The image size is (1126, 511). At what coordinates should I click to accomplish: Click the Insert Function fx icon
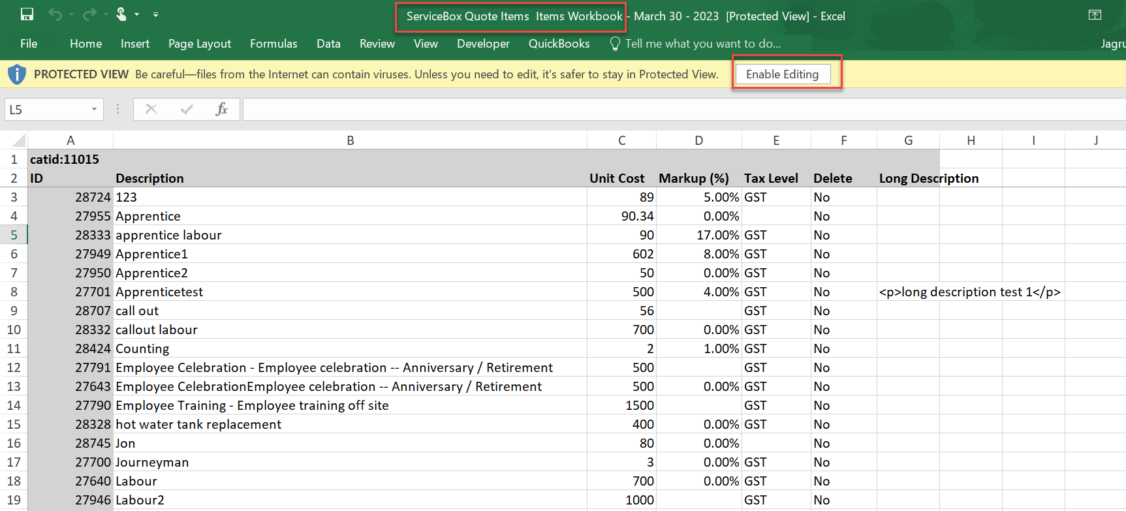(221, 109)
